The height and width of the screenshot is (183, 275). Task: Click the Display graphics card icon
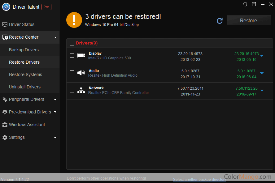click(x=81, y=56)
